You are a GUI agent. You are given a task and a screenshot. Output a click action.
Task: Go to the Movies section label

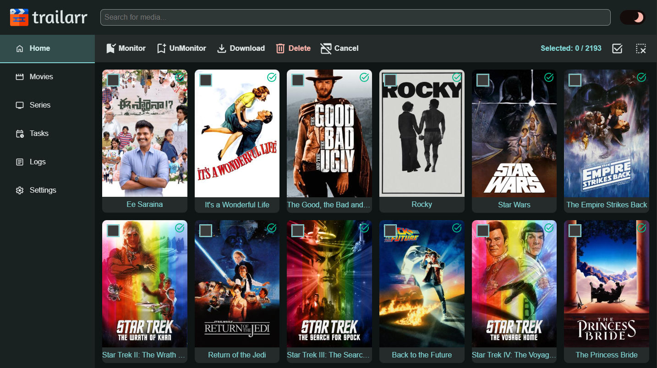point(41,77)
